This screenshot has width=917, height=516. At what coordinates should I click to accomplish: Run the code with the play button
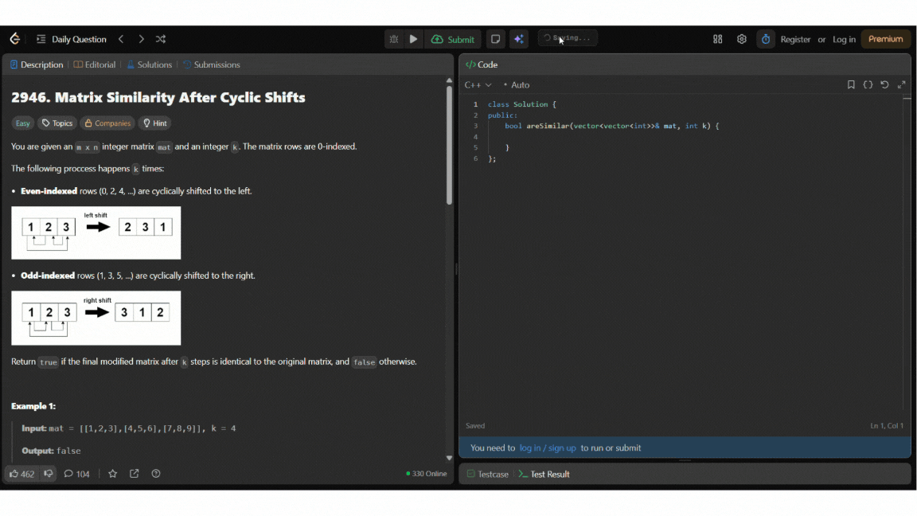(413, 39)
